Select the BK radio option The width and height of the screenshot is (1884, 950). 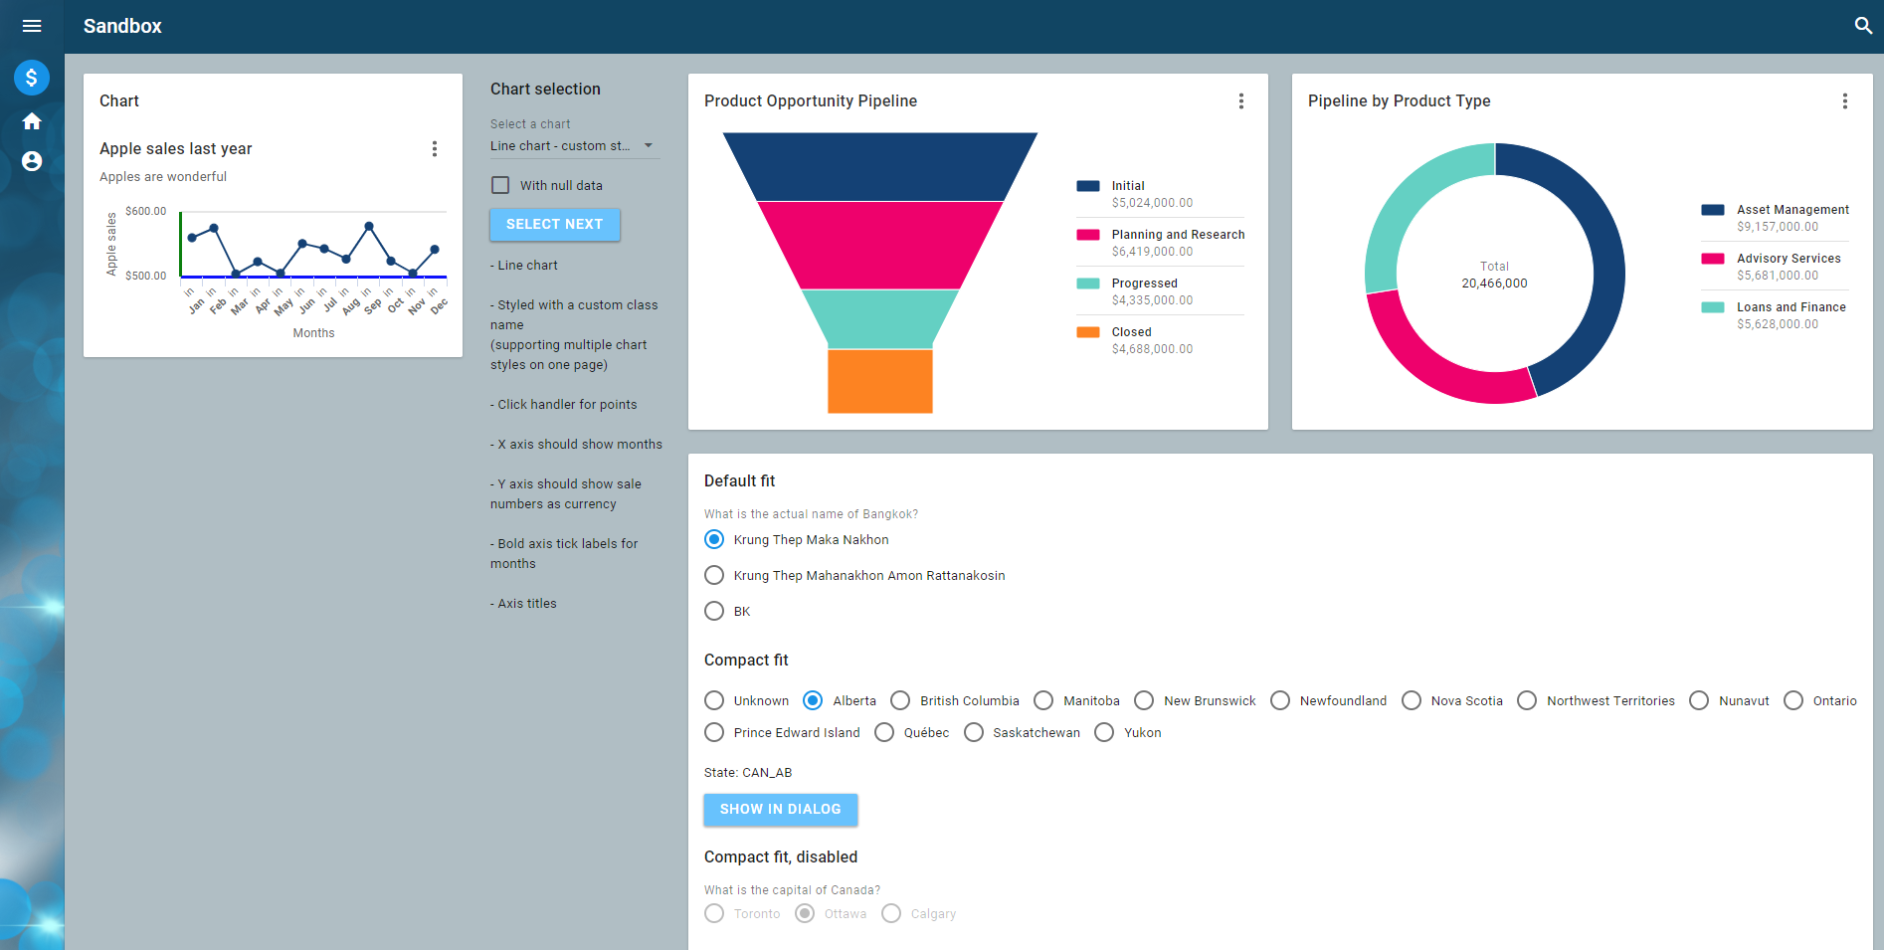[714, 611]
